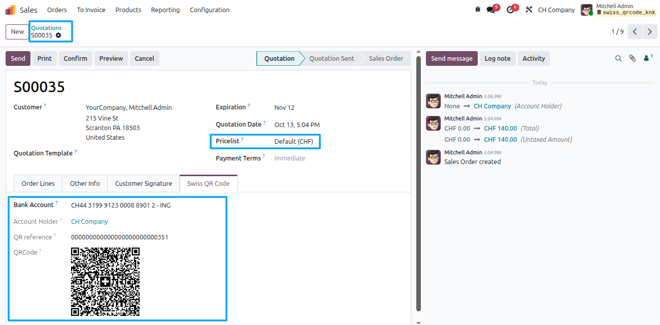Screen dimensions: 660x325
Task: Open the followers icon in chatter
Action: [647, 59]
